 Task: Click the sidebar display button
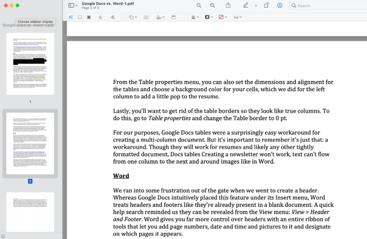coord(71,6)
